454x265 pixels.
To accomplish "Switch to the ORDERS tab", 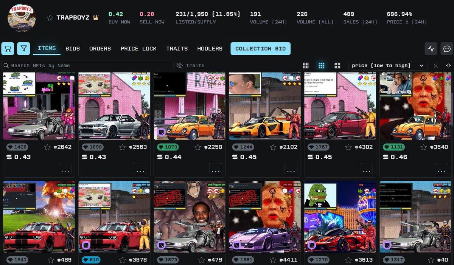I will pyautogui.click(x=100, y=49).
